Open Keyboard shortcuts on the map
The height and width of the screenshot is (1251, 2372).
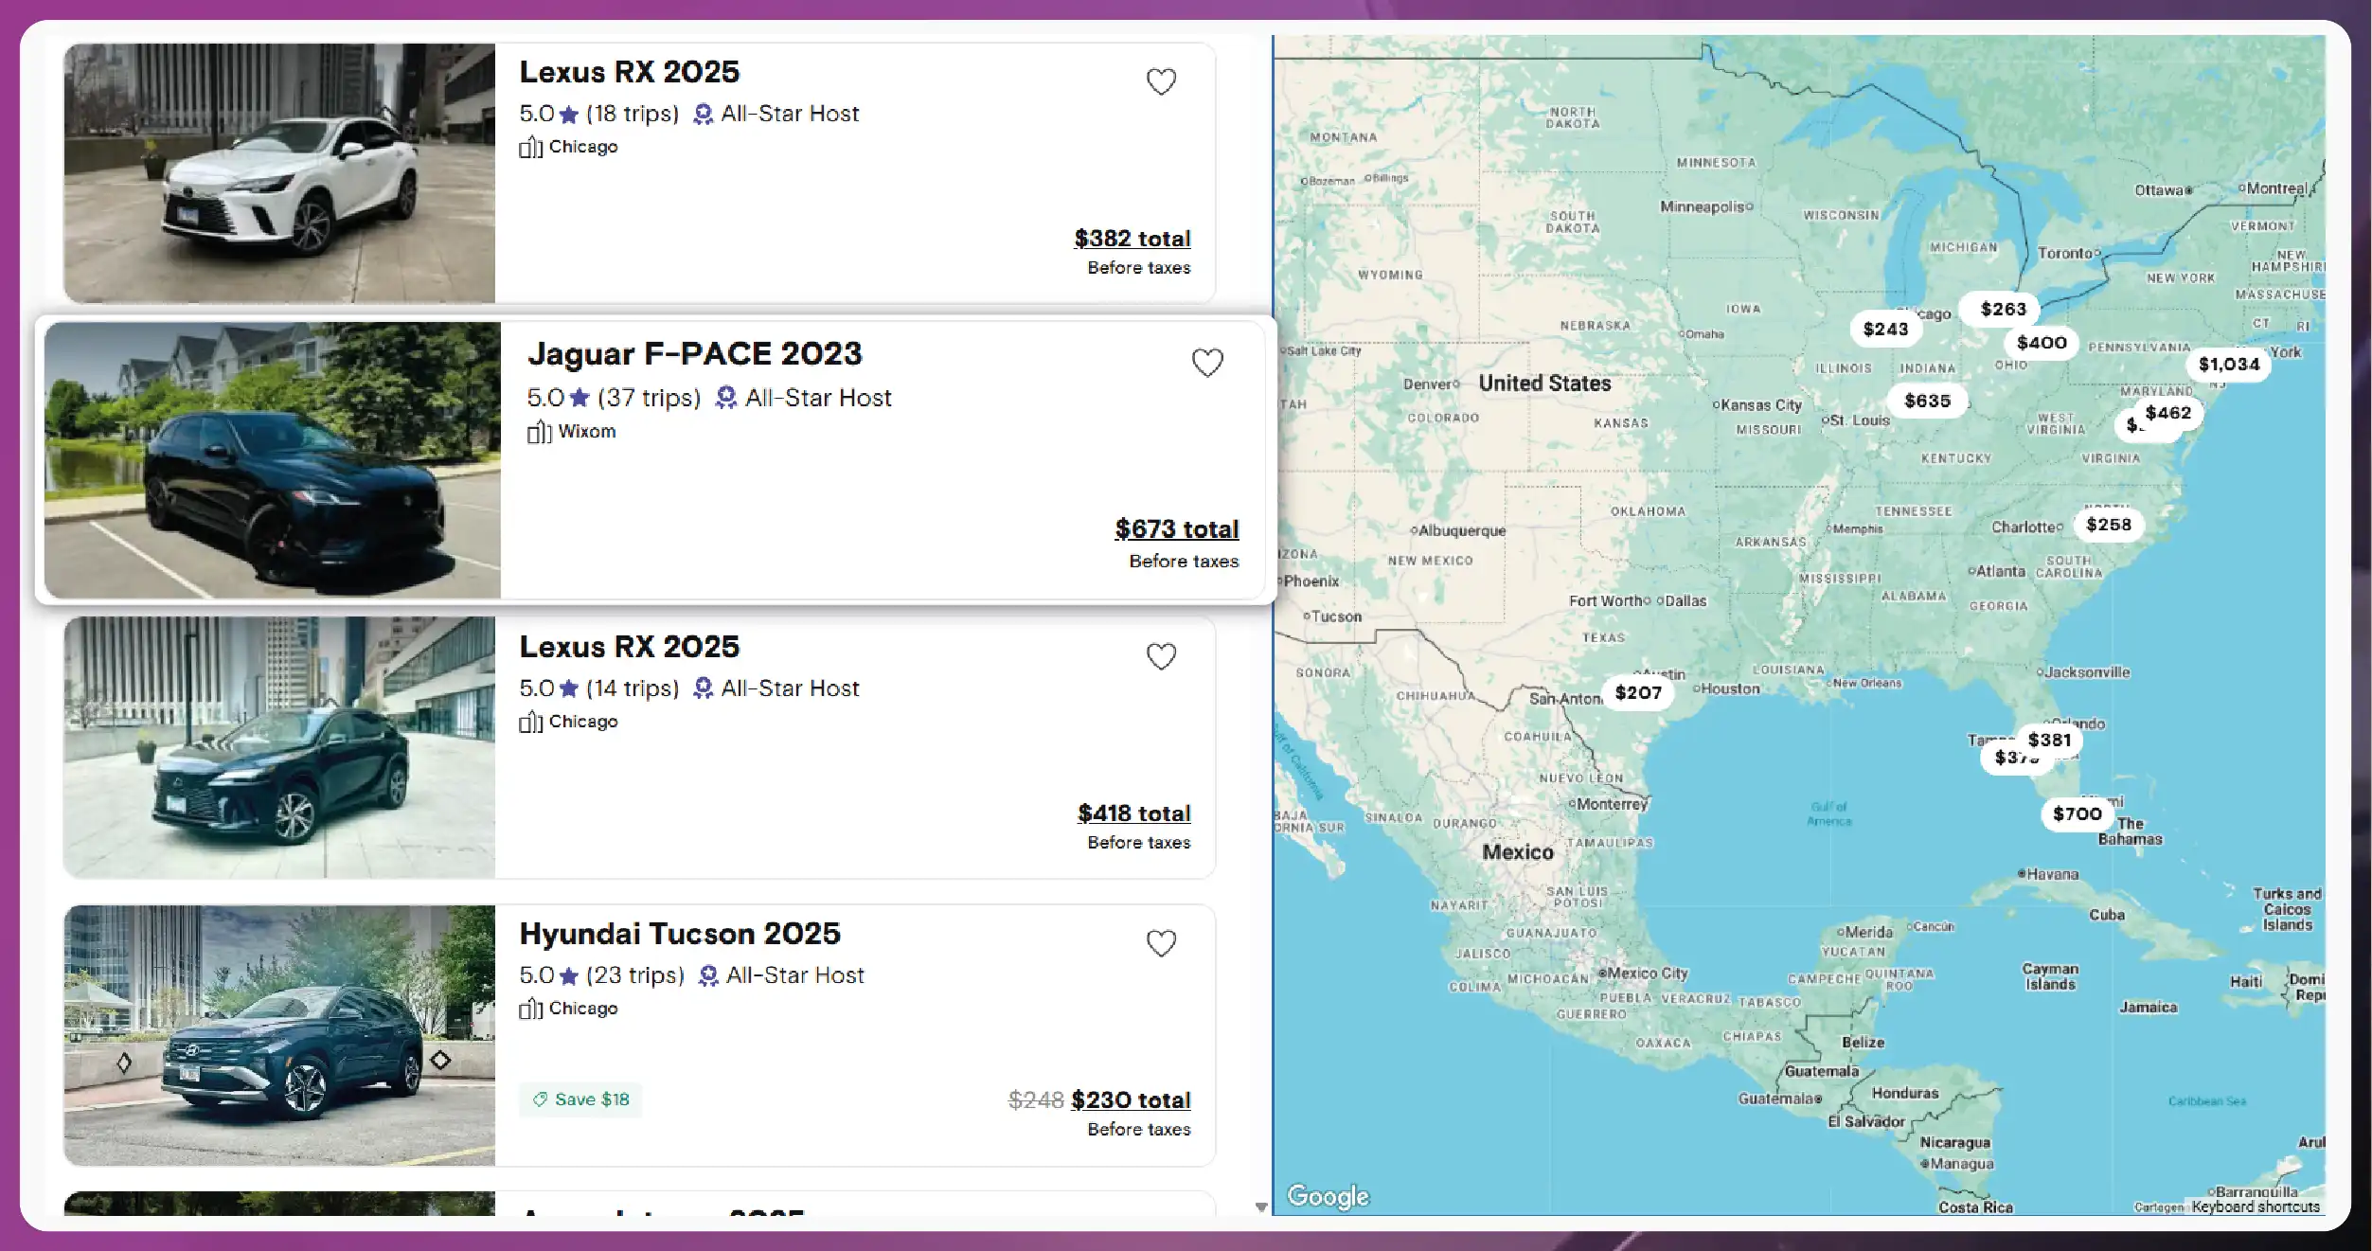[x=2255, y=1206]
